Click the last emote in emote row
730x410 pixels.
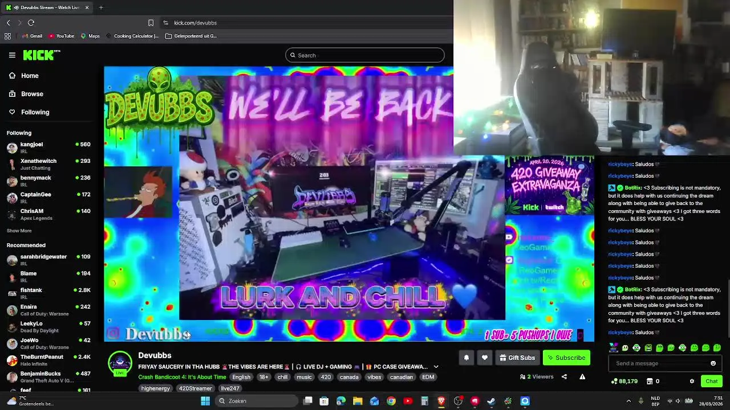coord(717,347)
